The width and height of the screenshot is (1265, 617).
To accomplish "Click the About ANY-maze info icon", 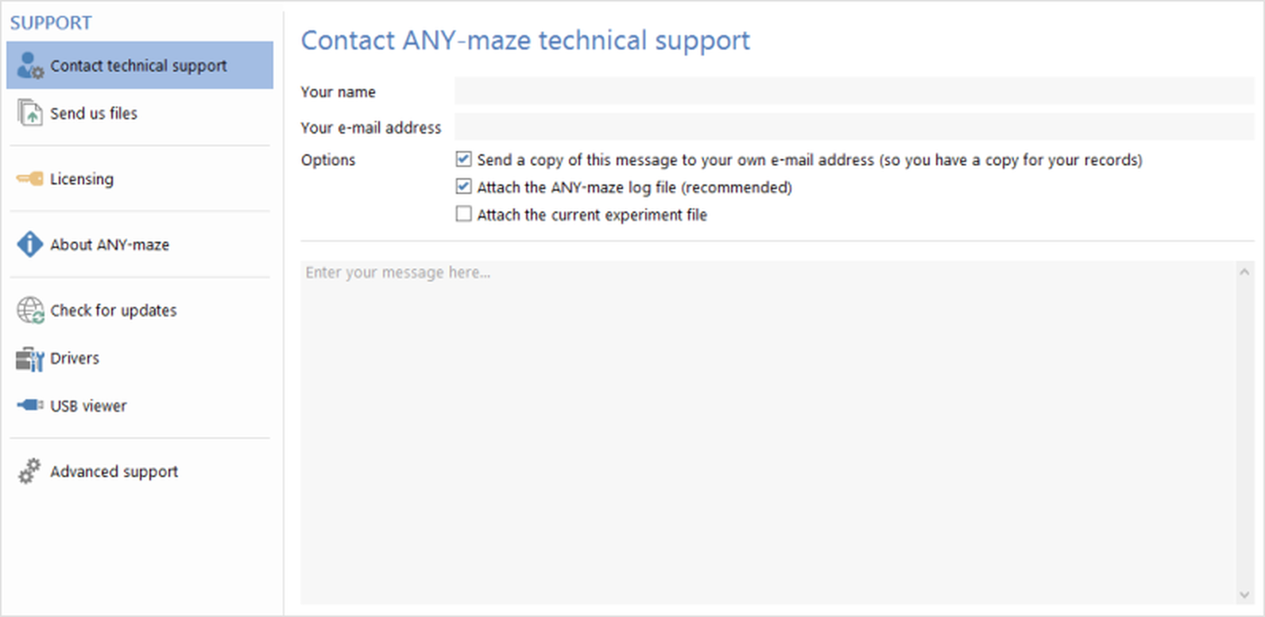I will coord(29,244).
